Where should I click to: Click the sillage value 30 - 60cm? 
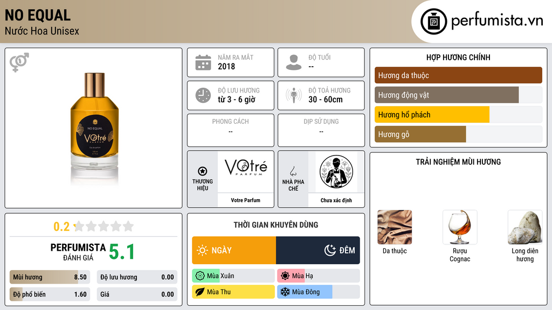coord(325,100)
